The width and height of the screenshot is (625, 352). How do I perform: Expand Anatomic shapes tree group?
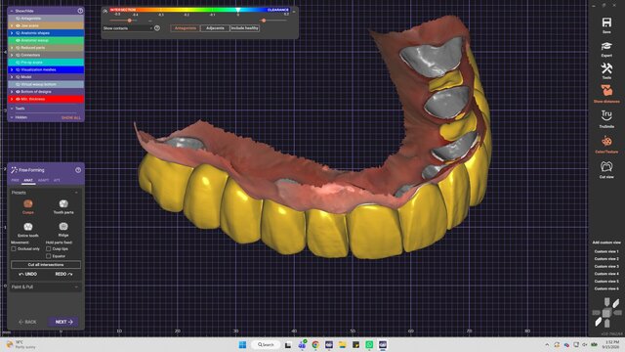click(x=12, y=33)
